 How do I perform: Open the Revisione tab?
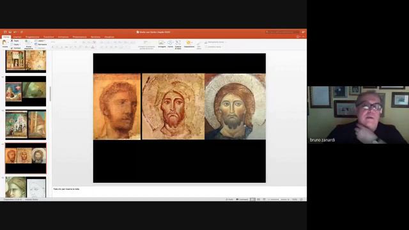pos(95,37)
